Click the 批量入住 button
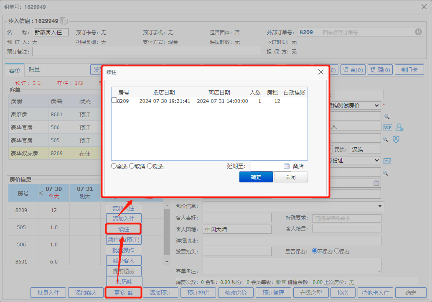 click(48, 293)
